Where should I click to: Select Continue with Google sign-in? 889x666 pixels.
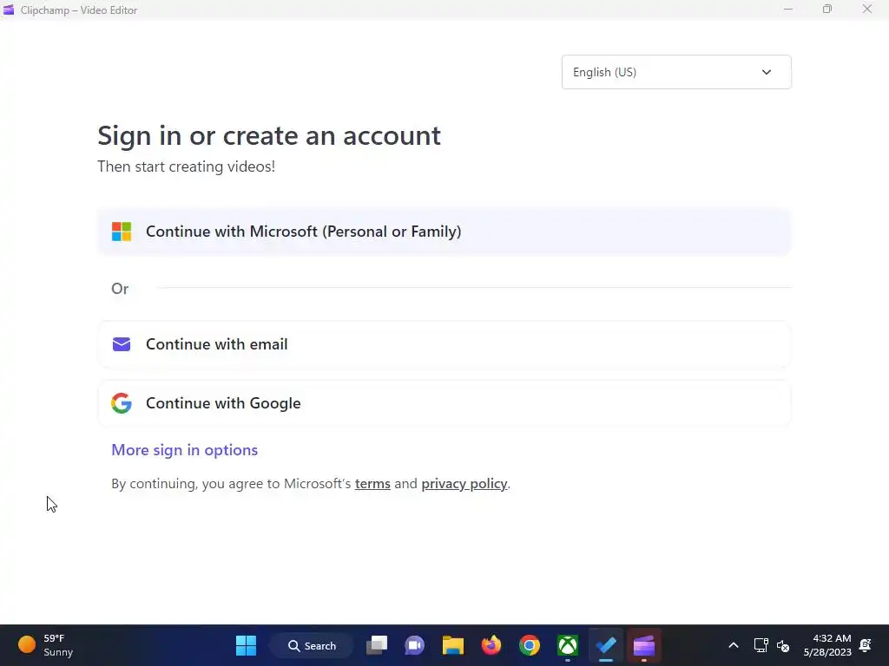444,403
